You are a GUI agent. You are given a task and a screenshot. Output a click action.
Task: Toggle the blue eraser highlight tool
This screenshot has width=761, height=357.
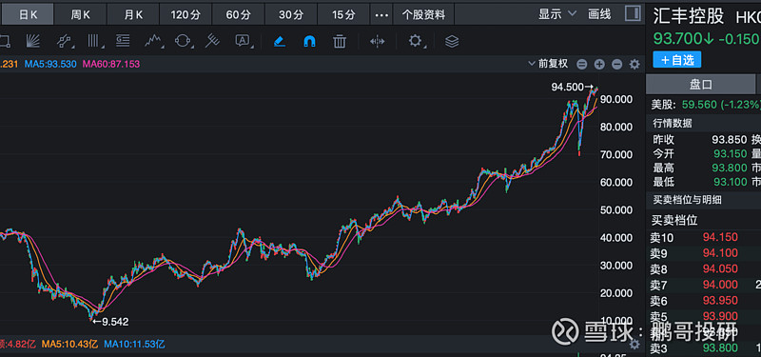pos(279,41)
